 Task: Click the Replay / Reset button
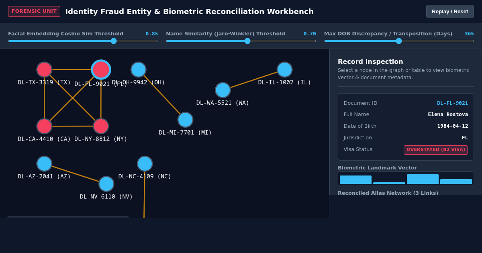point(450,11)
